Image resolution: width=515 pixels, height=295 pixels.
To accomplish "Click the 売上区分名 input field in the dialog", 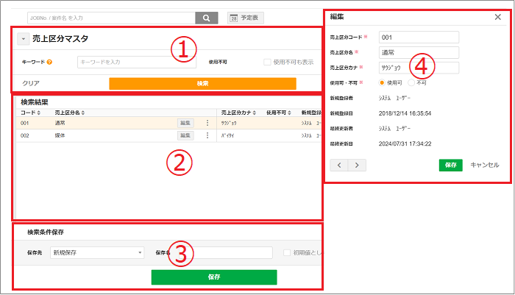I will 418,52.
